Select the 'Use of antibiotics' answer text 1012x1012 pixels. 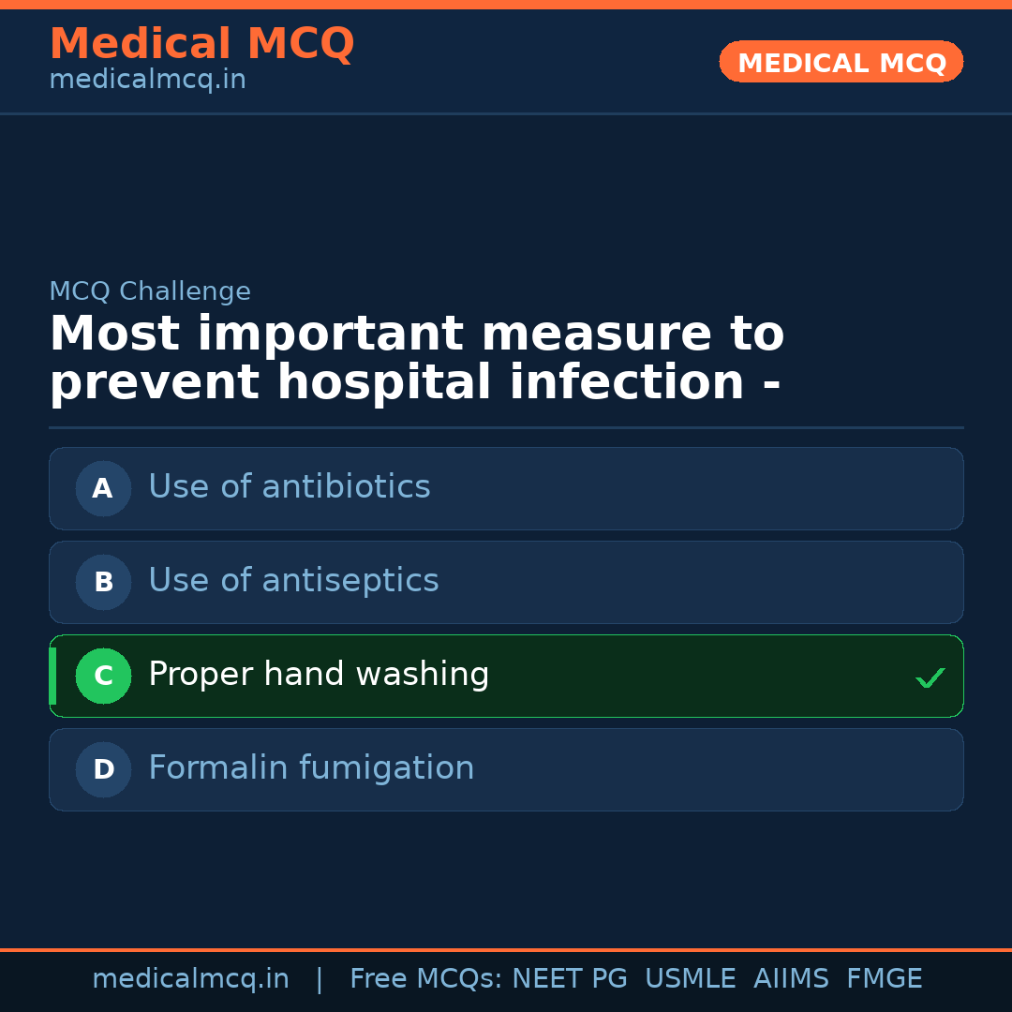click(x=289, y=487)
